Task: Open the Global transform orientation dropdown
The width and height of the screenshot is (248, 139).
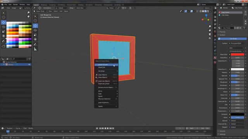Action: 111,8
